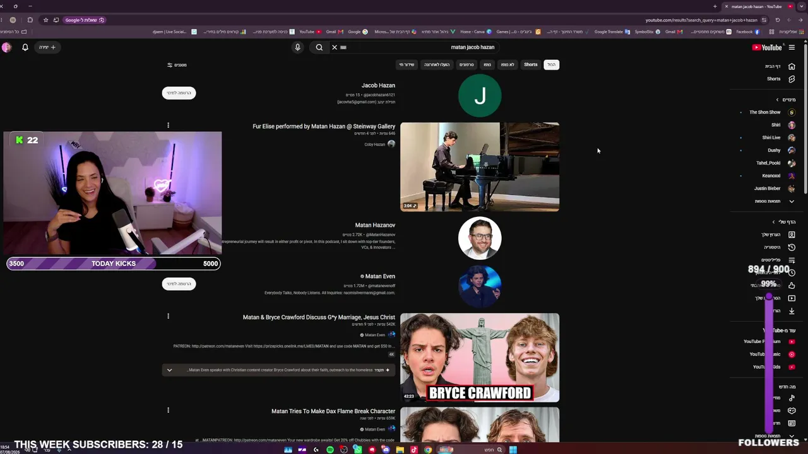Screen dimensions: 808x454
Task: Expand more subscriptions chevron
Action: (x=792, y=201)
